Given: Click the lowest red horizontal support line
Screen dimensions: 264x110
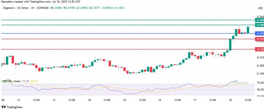Looking at the screenshot, I should (x=128, y=49).
